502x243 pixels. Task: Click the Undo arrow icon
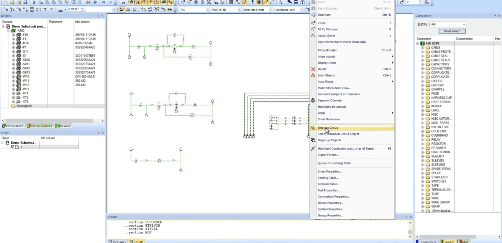click(x=104, y=2)
